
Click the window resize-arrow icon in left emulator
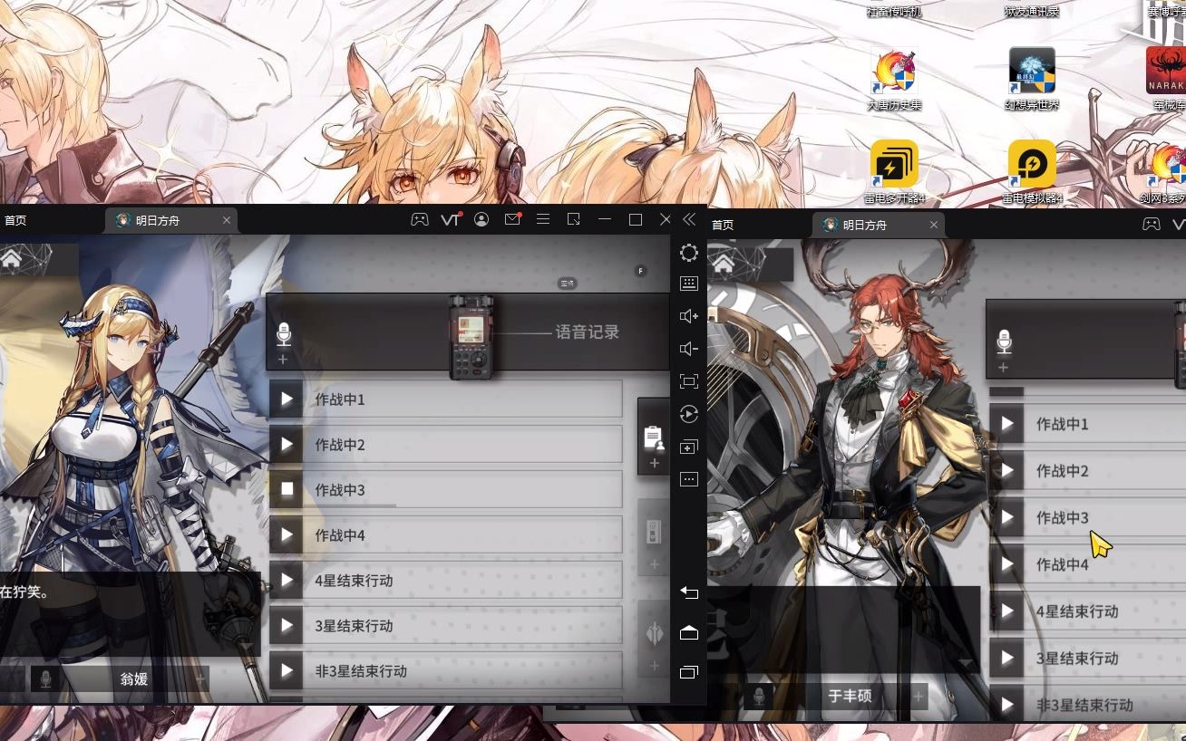(x=574, y=219)
